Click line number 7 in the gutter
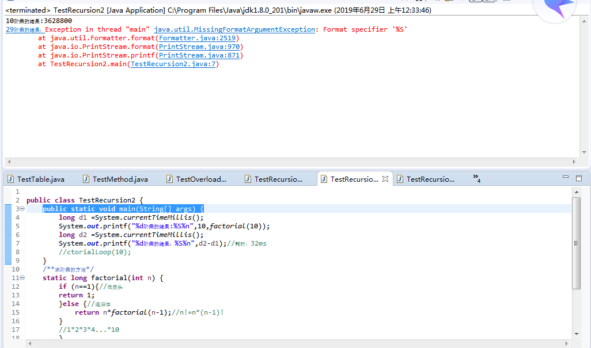Screen dimensions: 591x348 coord(17,243)
